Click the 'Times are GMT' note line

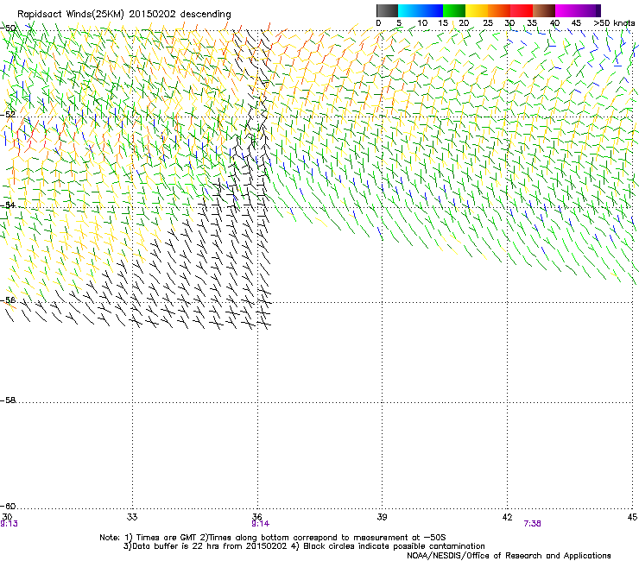pos(273,538)
